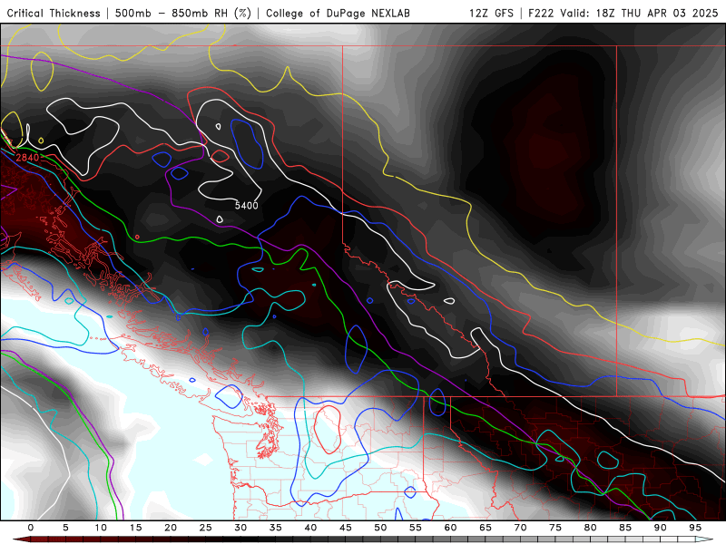Click the '90' color scale label
The width and height of the screenshot is (726, 544).
click(661, 528)
